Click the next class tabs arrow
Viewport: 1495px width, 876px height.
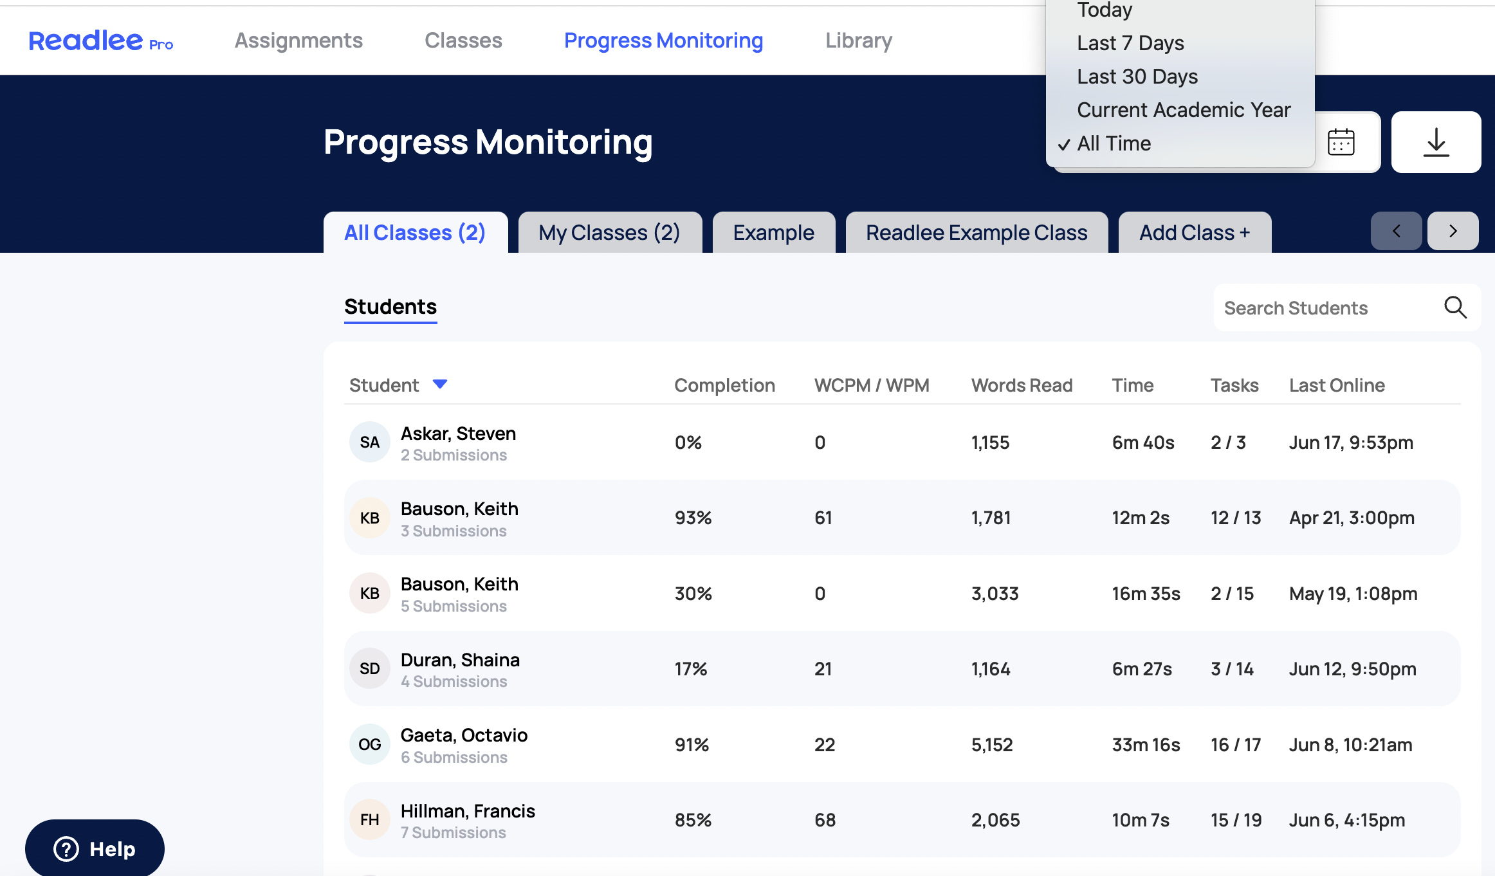pyautogui.click(x=1453, y=231)
